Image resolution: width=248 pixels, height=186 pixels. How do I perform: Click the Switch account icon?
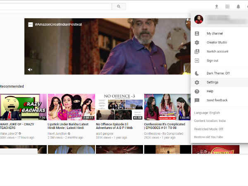click(x=197, y=52)
